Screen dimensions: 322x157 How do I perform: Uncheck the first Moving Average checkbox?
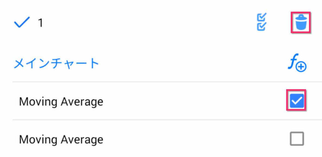click(x=297, y=101)
